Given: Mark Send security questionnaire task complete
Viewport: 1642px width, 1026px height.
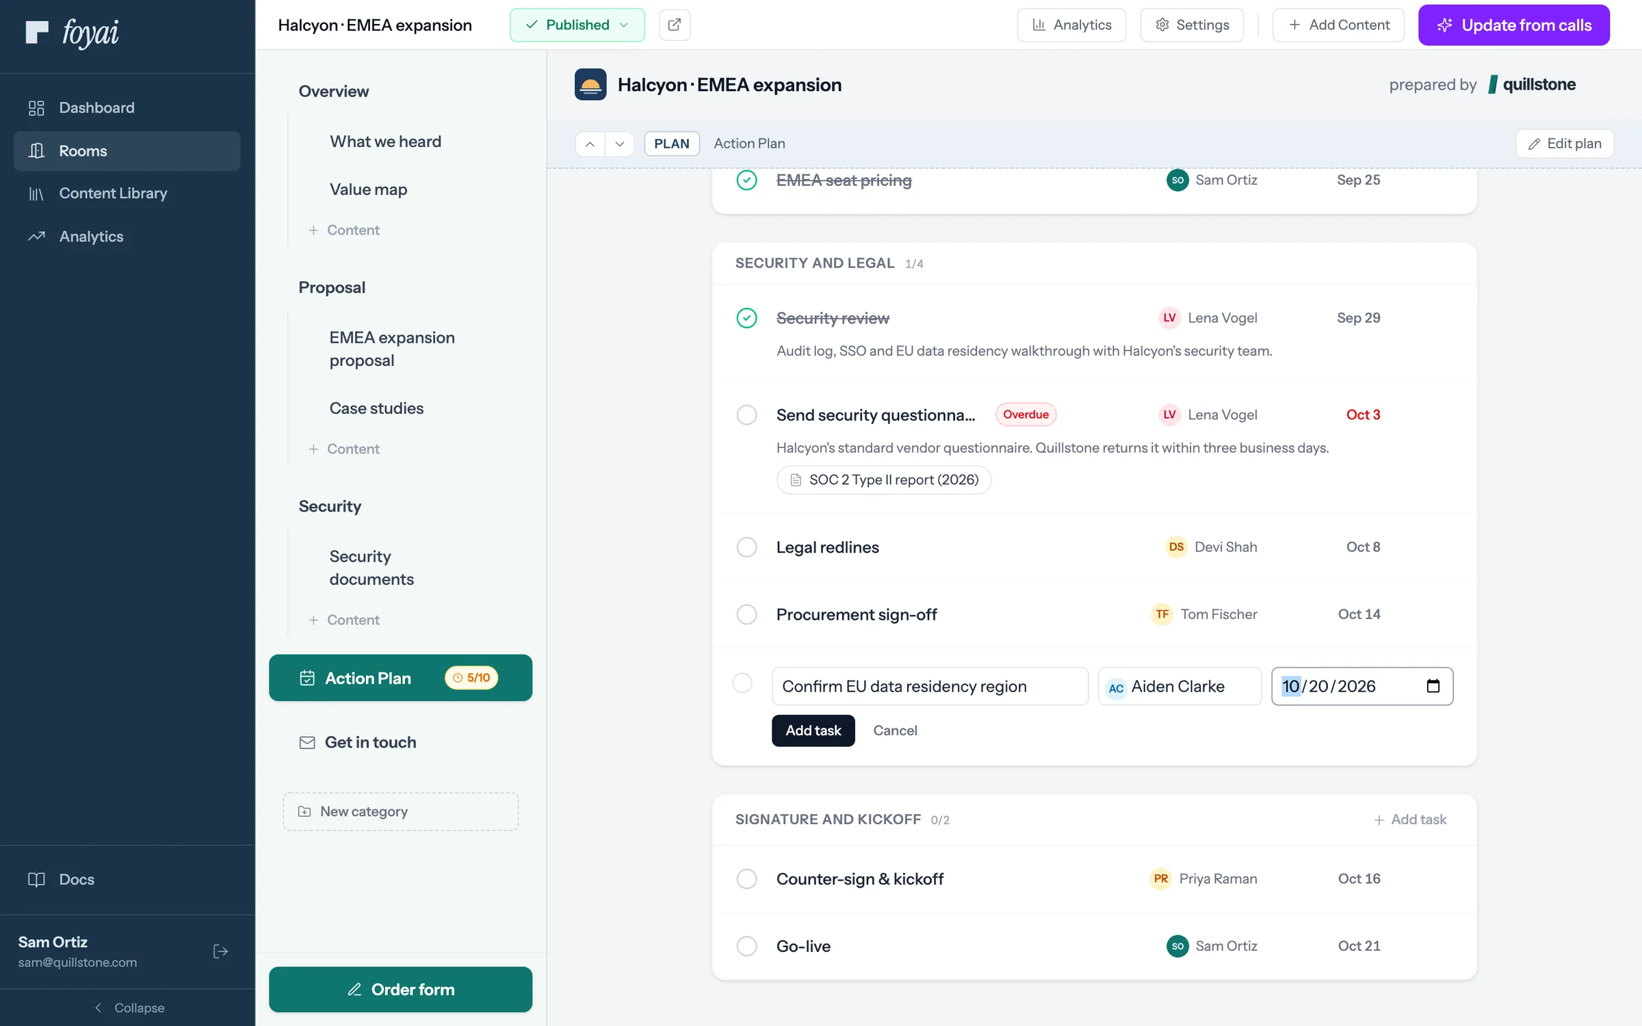Looking at the screenshot, I should (746, 415).
